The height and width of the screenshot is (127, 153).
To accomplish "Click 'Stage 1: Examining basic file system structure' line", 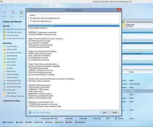I will coord(46,39).
